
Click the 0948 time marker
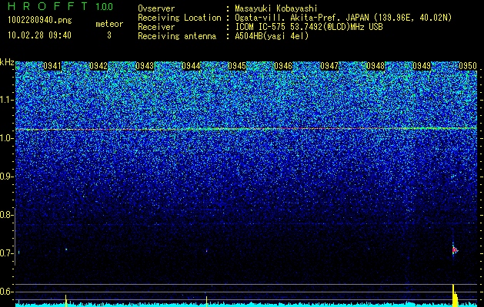pos(376,66)
